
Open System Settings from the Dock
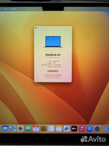[97, 129]
